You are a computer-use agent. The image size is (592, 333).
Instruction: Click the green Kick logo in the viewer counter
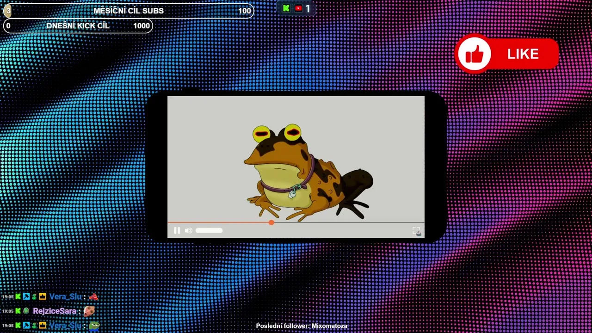286,8
